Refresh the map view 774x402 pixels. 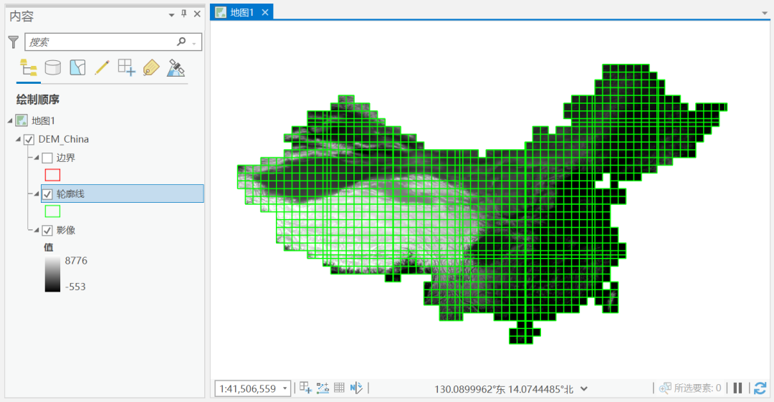(x=760, y=388)
